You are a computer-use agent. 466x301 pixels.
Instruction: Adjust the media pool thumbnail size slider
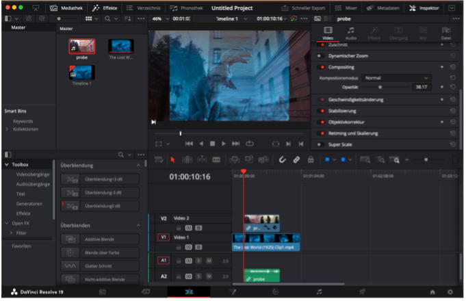[x=59, y=18]
